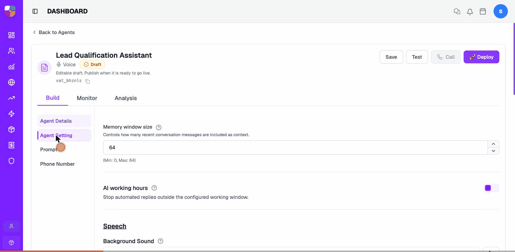Show help for Memory window size
Image resolution: width=515 pixels, height=252 pixels.
[x=159, y=127]
